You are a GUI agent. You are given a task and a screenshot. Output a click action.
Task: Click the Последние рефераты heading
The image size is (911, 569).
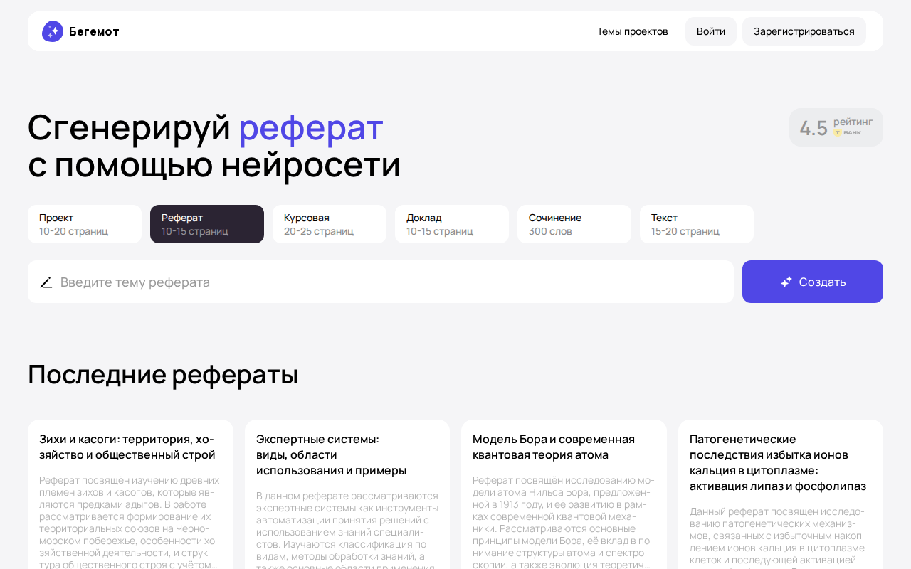pos(163,374)
